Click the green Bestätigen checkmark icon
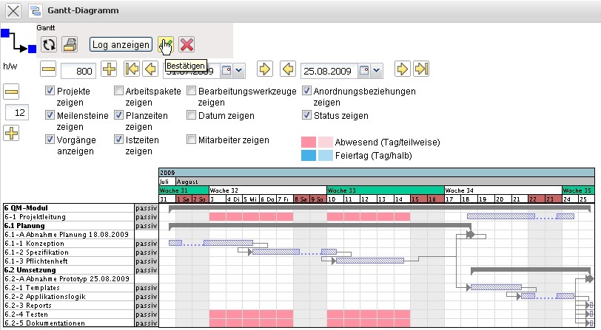This screenshot has height=330, width=601. pos(166,44)
